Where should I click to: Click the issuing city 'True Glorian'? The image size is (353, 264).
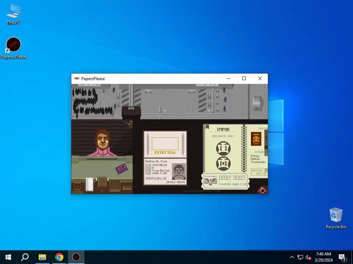tap(161, 170)
